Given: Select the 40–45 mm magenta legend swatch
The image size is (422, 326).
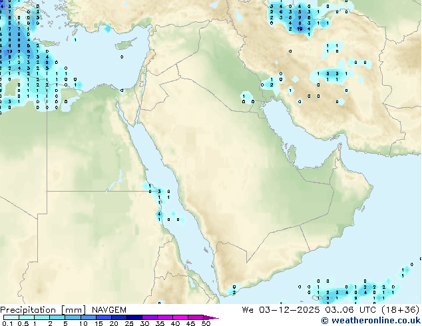Looking at the screenshot, I should [x=180, y=317].
